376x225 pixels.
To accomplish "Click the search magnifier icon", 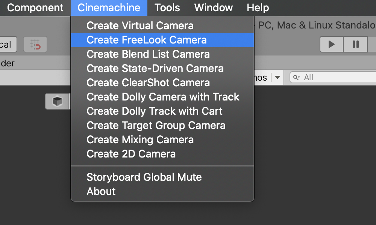I will point(297,78).
